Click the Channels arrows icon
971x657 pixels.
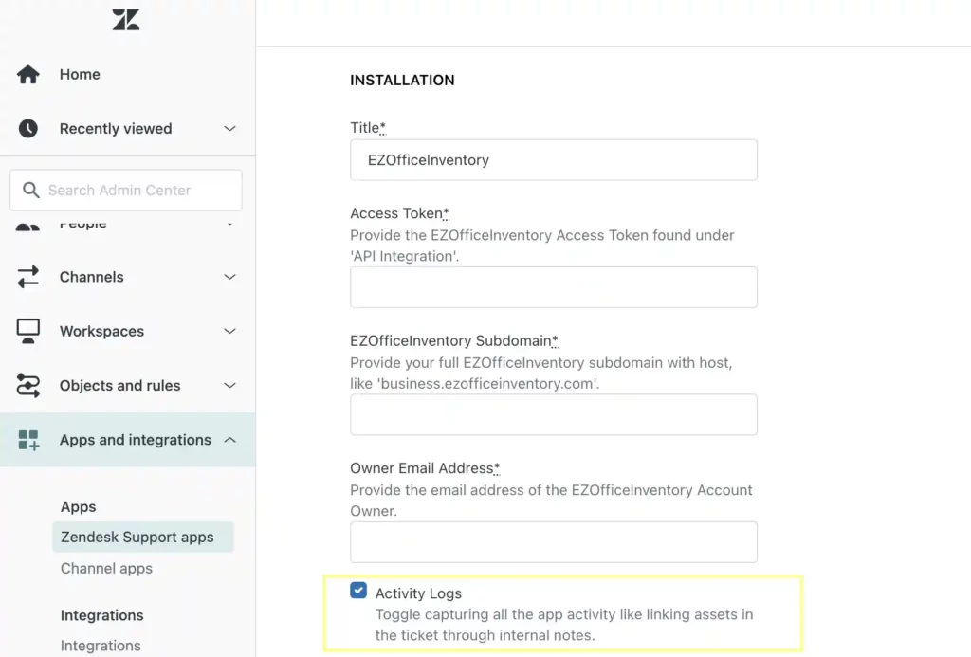[28, 277]
